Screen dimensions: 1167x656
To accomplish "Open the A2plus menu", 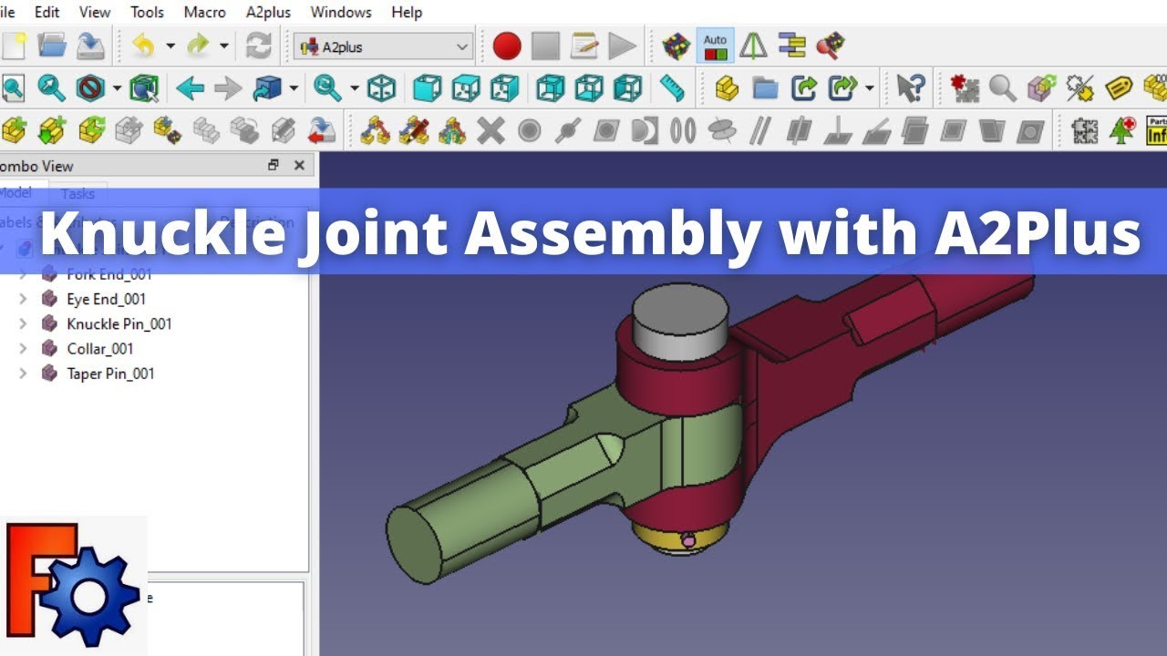I will click(268, 12).
